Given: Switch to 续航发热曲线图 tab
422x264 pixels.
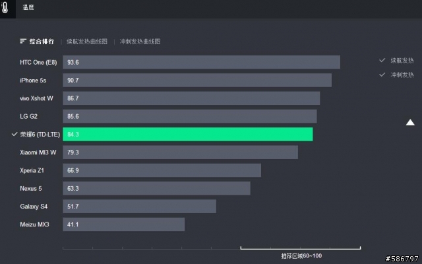Looking at the screenshot, I should click(87, 41).
